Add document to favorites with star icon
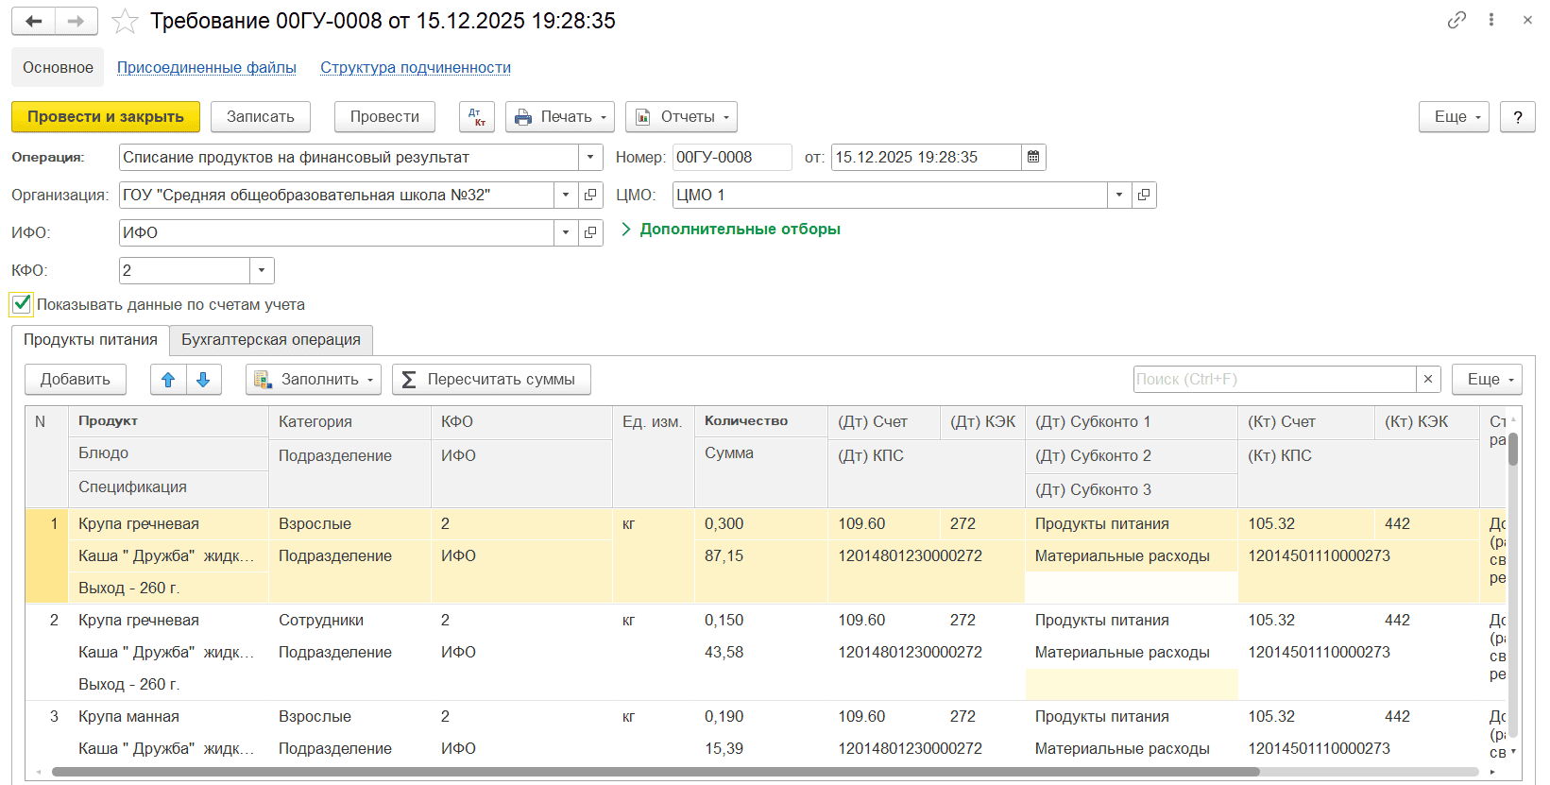The image size is (1550, 785). click(x=125, y=21)
